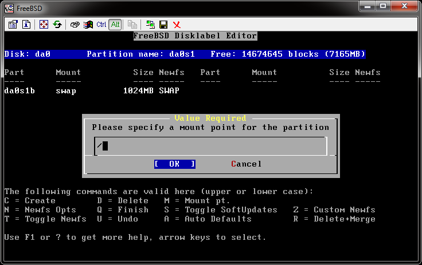422x265 pixels.
Task: Click the "Value Required" dialog title
Action: click(x=210, y=118)
